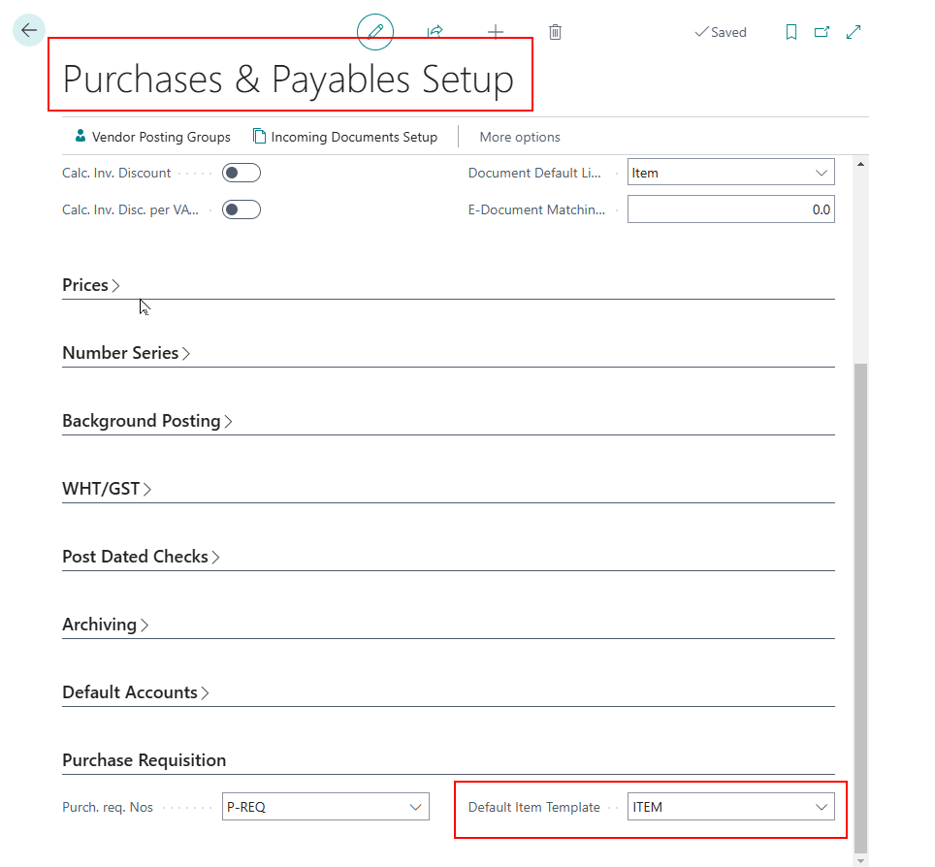Click the plus new record icon

pos(496,32)
